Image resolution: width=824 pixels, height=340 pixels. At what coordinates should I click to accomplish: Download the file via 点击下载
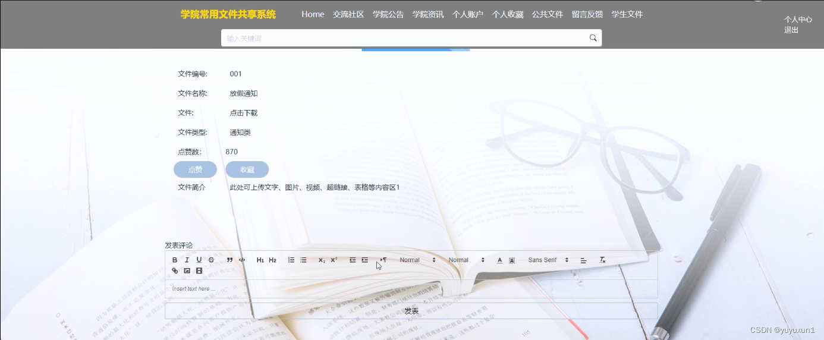[244, 113]
